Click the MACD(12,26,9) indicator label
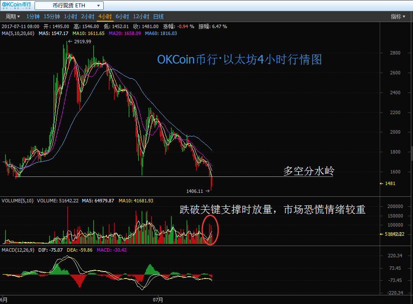The image size is (413, 304). (18, 250)
